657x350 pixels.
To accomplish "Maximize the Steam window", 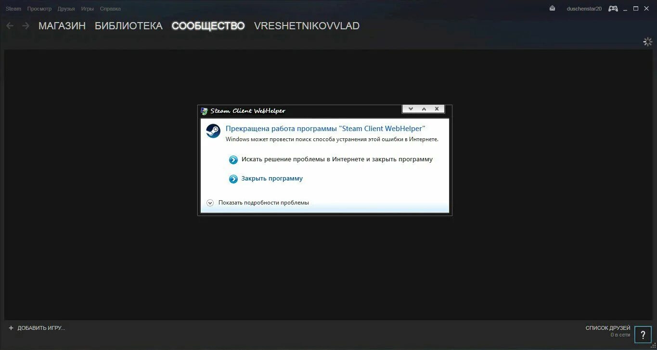I will [x=635, y=9].
